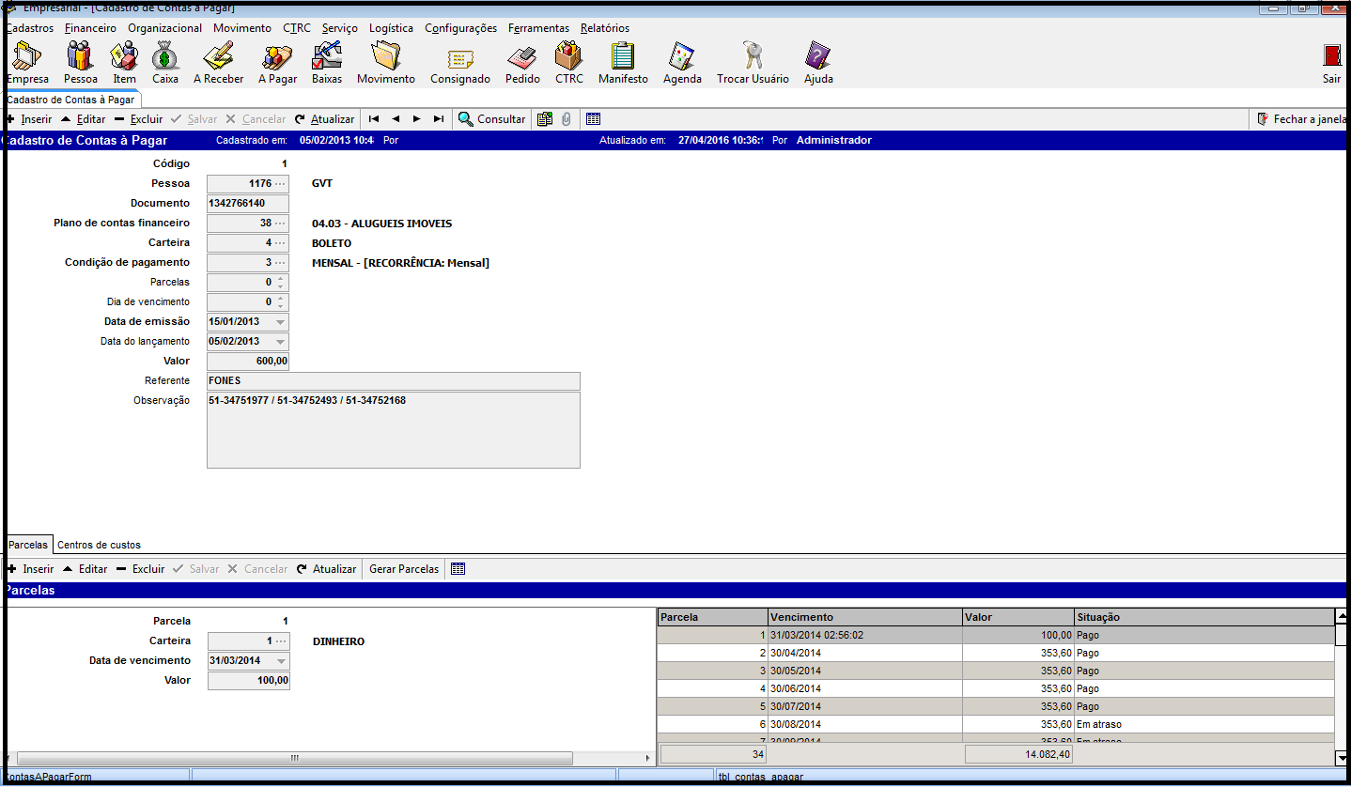Viewport: 1351px width, 787px height.
Task: Click the Consultar search button
Action: (x=491, y=119)
